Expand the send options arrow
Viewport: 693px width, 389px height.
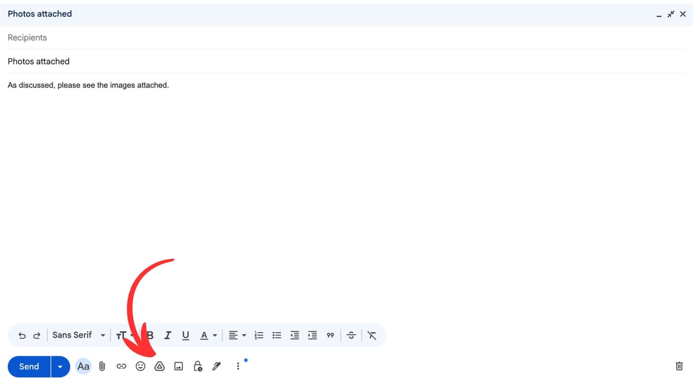60,366
